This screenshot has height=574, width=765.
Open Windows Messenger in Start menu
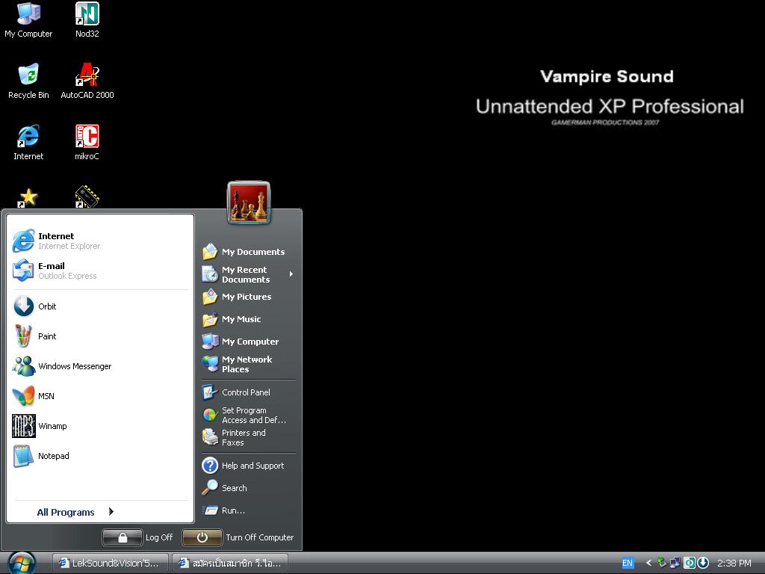point(100,366)
